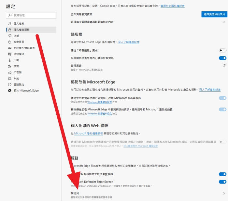Open 管理憑證 external link icon
This screenshot has height=201, width=228.
point(224,66)
